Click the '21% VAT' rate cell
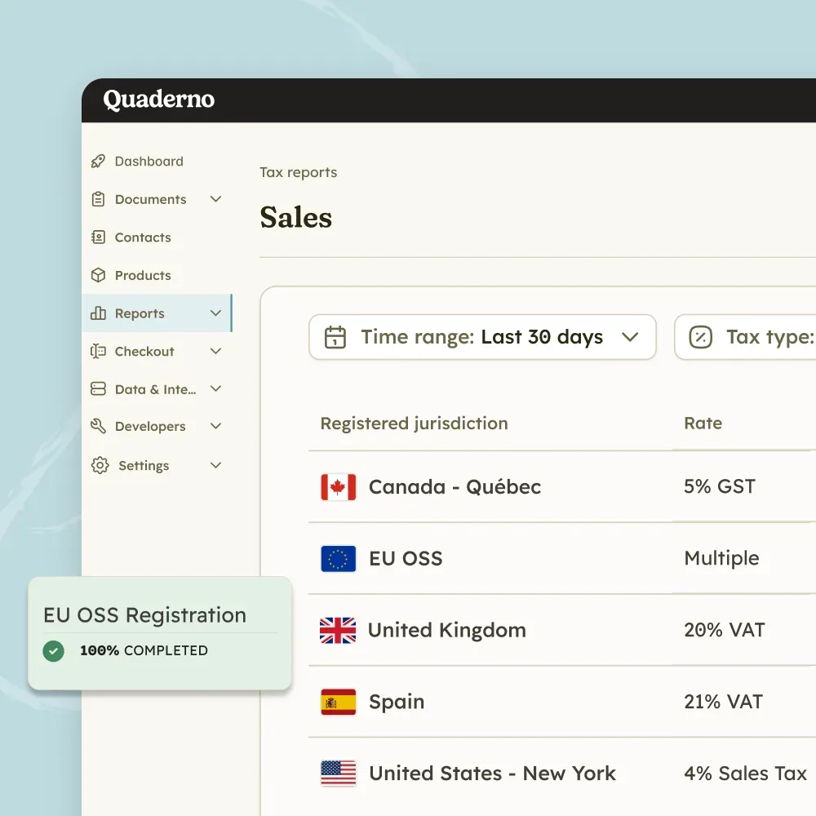The width and height of the screenshot is (816, 816). pos(723,702)
